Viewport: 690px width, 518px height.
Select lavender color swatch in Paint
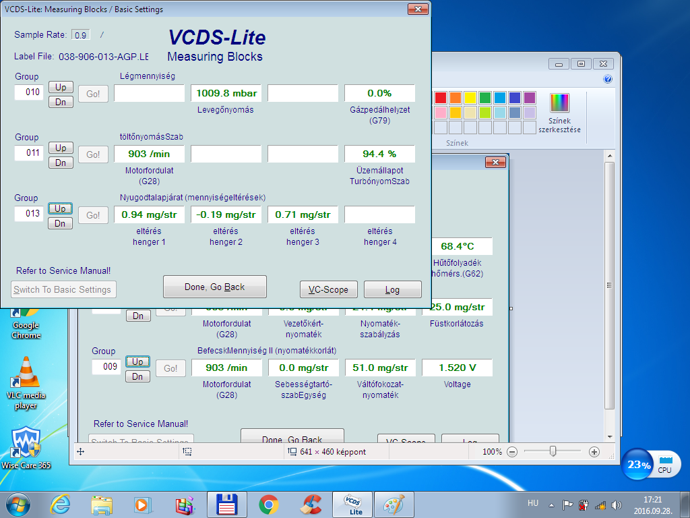(x=530, y=113)
